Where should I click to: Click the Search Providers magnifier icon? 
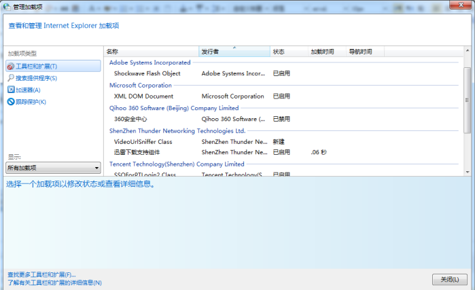point(10,78)
